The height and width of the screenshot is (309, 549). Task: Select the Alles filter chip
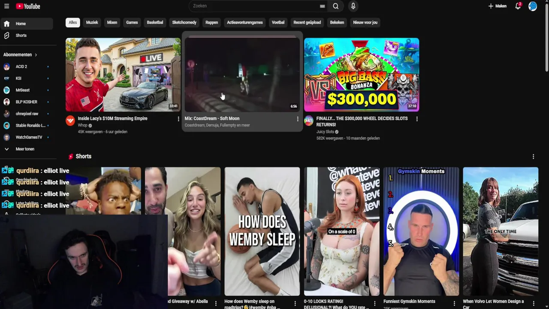click(73, 22)
